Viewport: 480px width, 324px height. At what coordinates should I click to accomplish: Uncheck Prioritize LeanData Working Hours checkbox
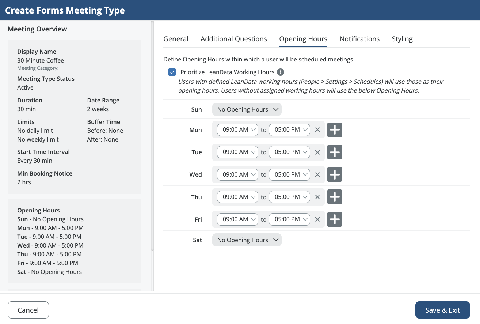click(172, 72)
